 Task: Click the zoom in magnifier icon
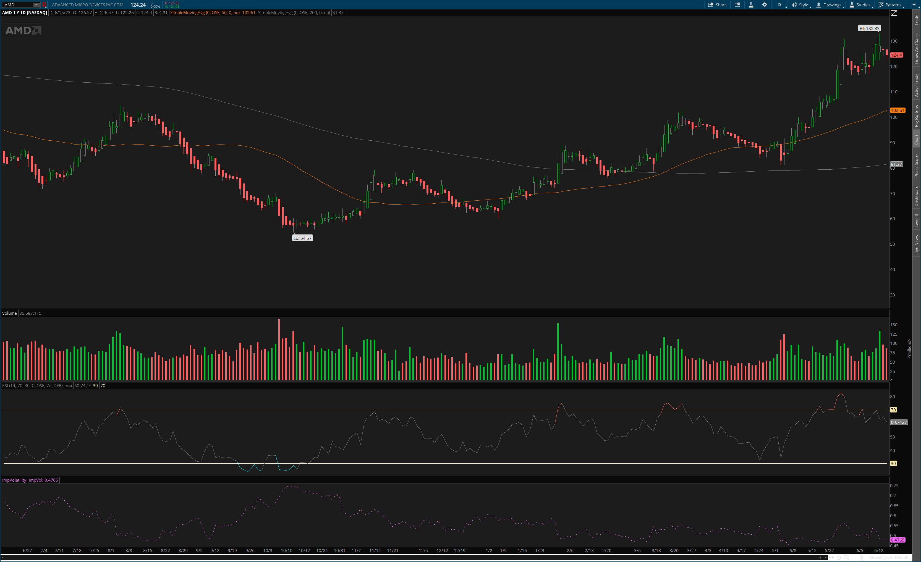click(847, 558)
